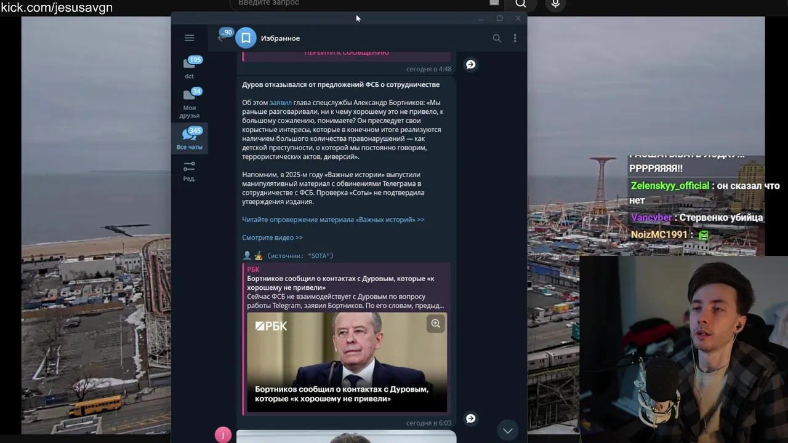The width and height of the screenshot is (788, 443).
Task: Start voice search with the microphone icon
Action: (555, 4)
